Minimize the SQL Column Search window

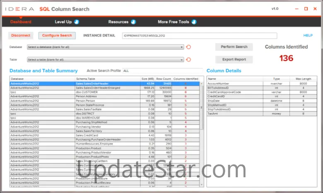pyautogui.click(x=296, y=9)
